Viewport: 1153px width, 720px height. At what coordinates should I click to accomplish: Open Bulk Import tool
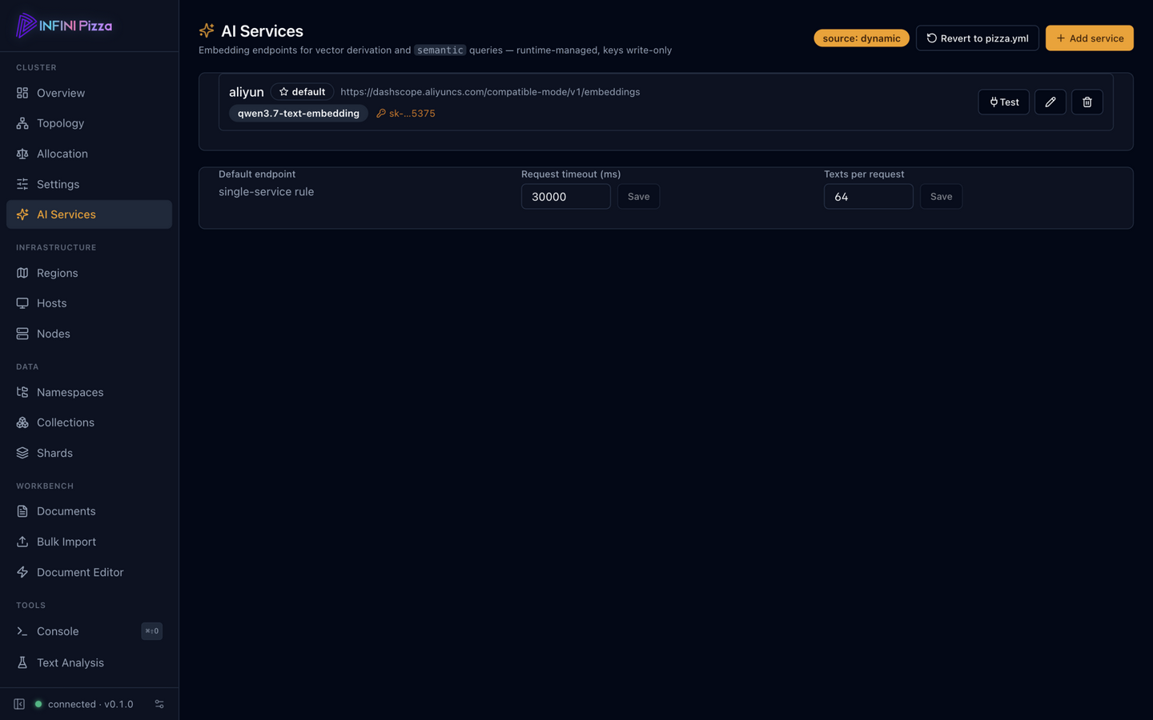point(89,542)
